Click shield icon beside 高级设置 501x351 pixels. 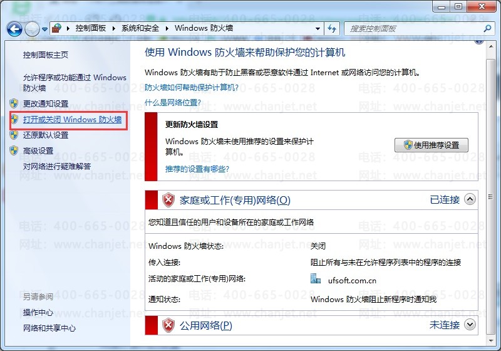point(14,150)
